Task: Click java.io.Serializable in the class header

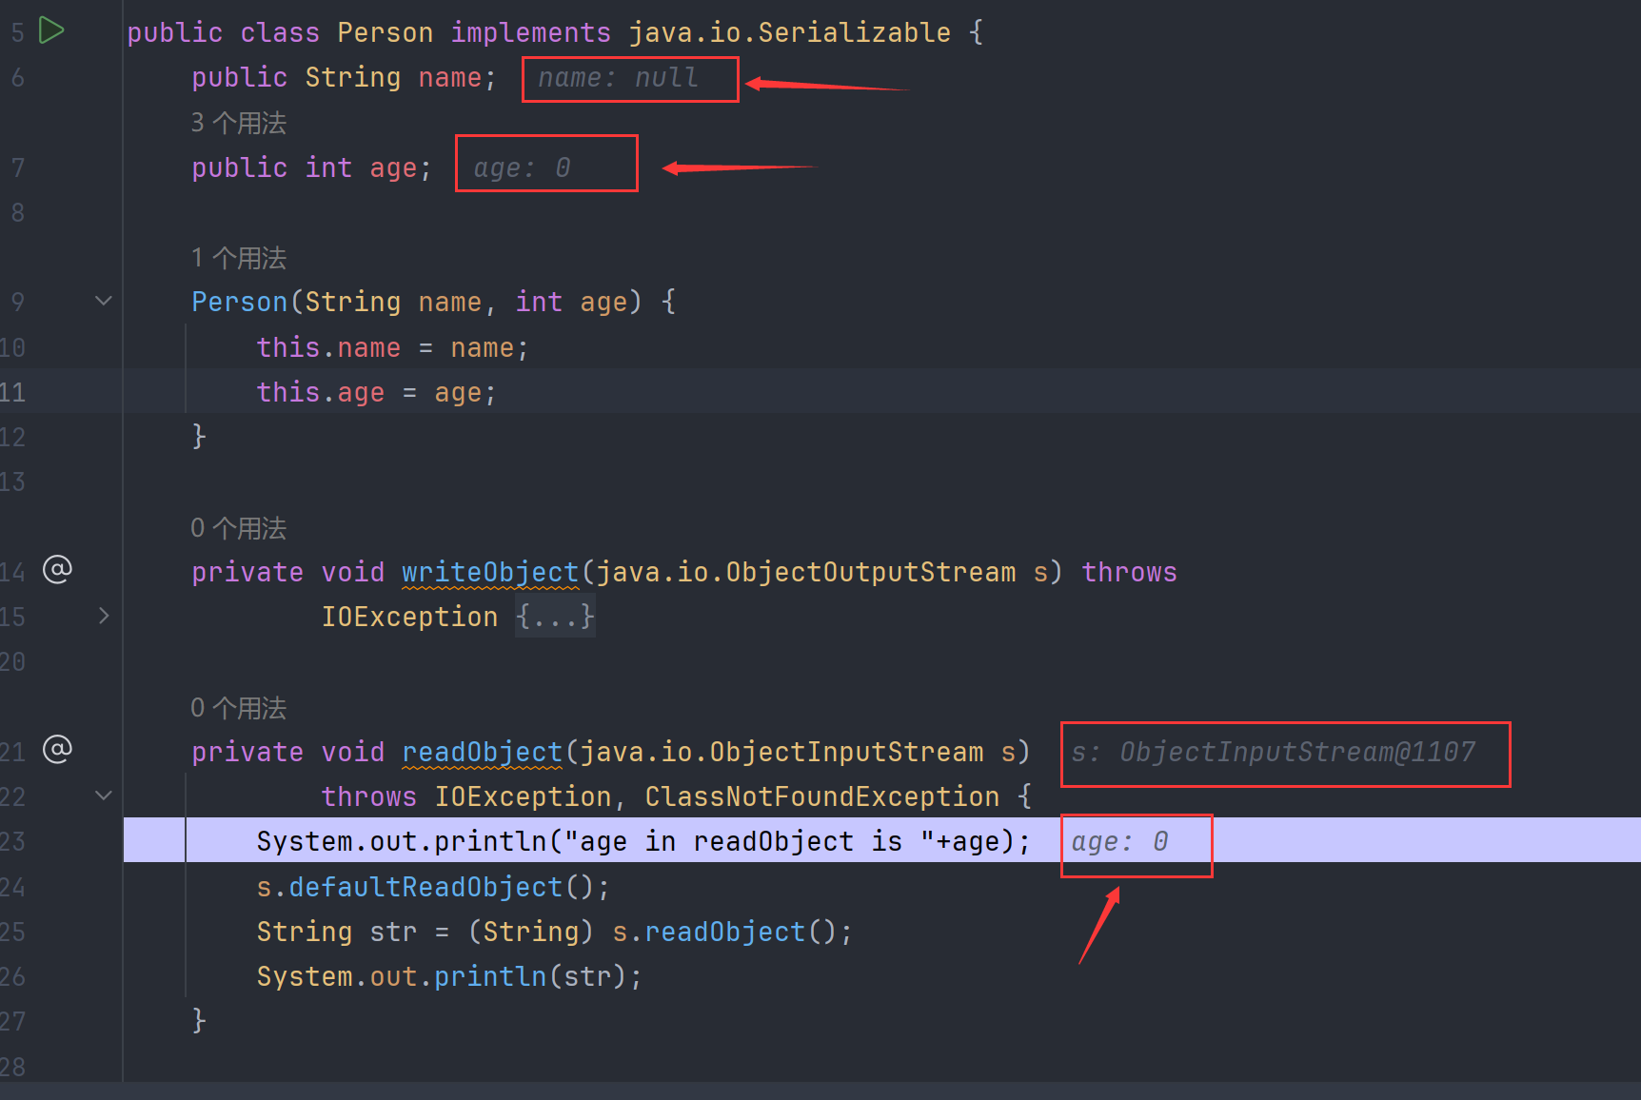Action: [x=789, y=32]
